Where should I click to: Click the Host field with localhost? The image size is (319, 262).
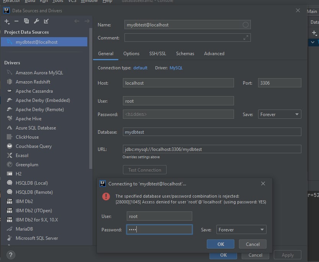tap(178, 83)
